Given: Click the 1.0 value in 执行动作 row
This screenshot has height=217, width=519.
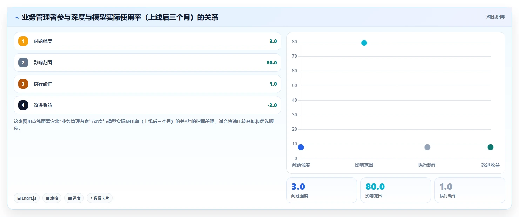Looking at the screenshot, I should pyautogui.click(x=273, y=84).
